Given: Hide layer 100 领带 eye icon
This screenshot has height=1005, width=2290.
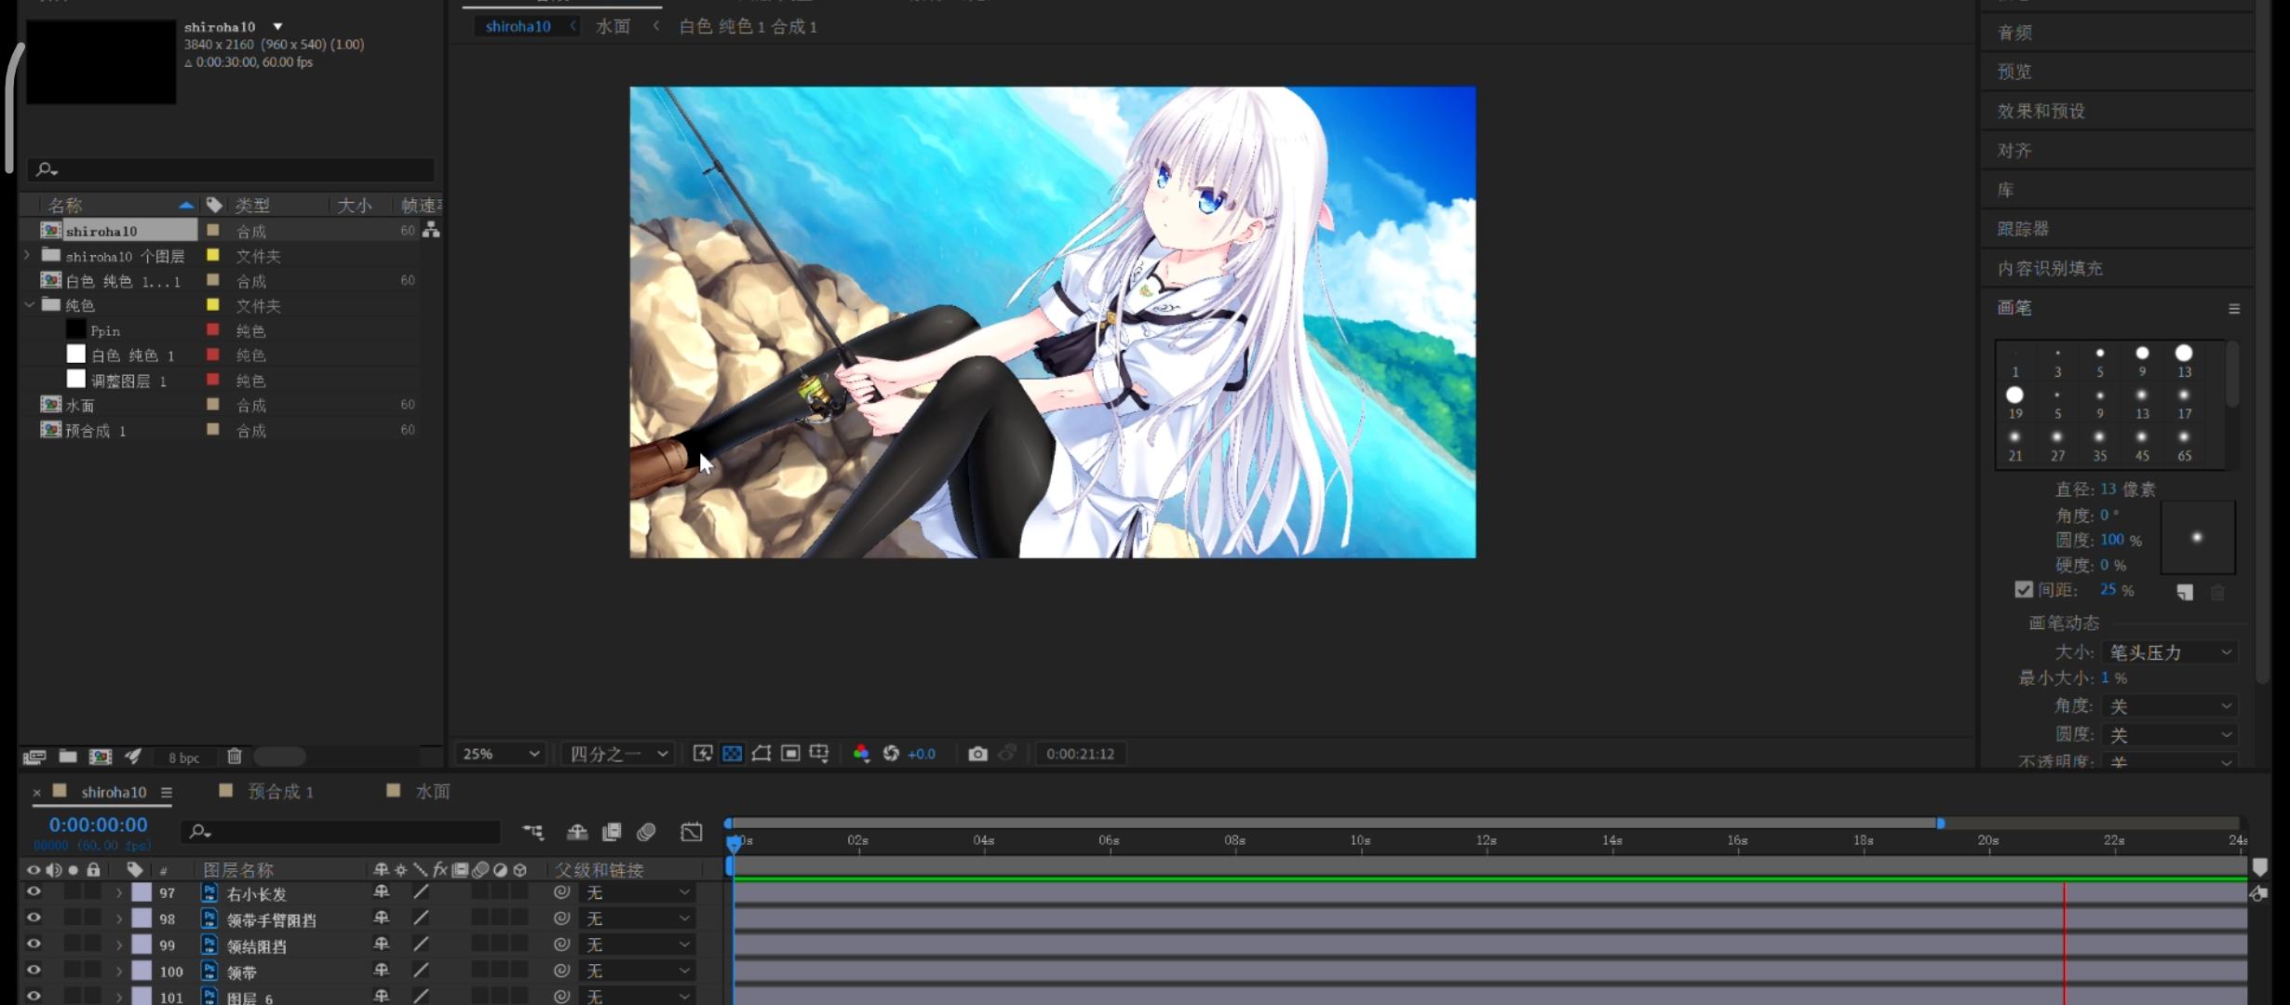Looking at the screenshot, I should (x=34, y=971).
